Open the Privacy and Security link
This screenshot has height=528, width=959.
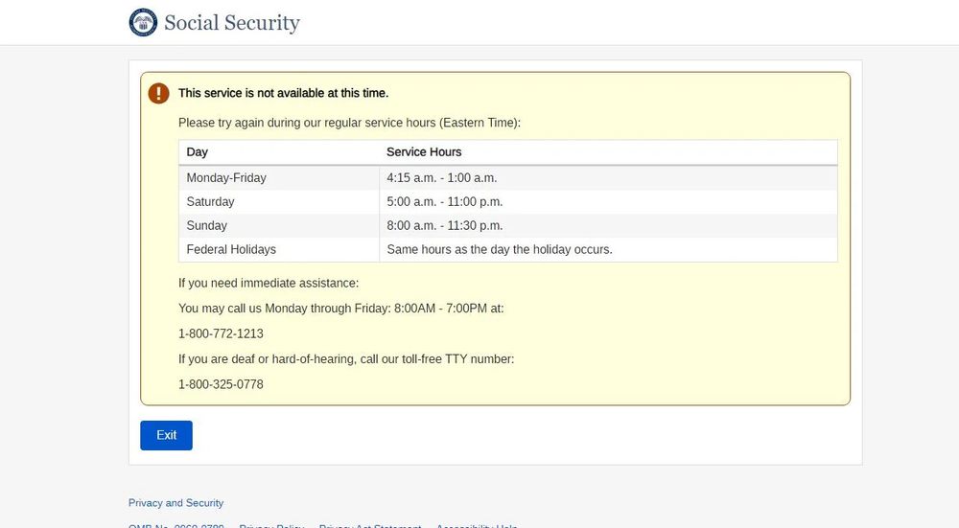tap(175, 503)
